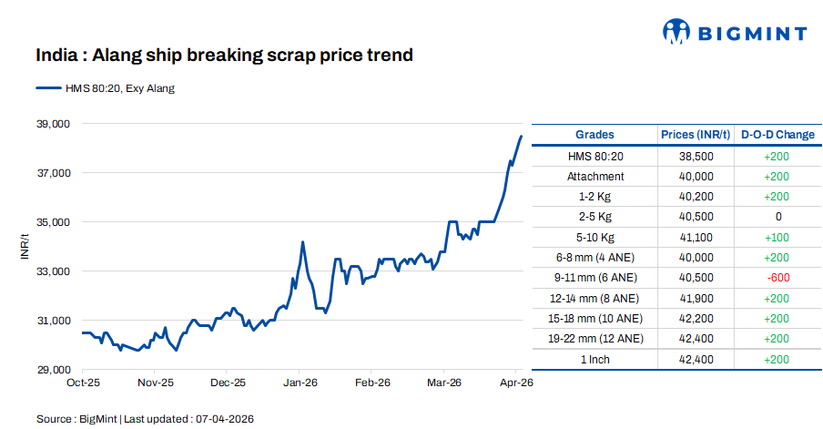Click the BIGMINT brand name text
This screenshot has height=429, width=823.
pos(751,34)
